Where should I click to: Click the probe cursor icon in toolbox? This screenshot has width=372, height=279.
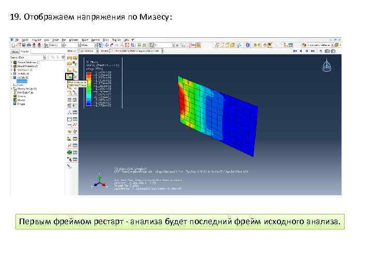click(70, 159)
